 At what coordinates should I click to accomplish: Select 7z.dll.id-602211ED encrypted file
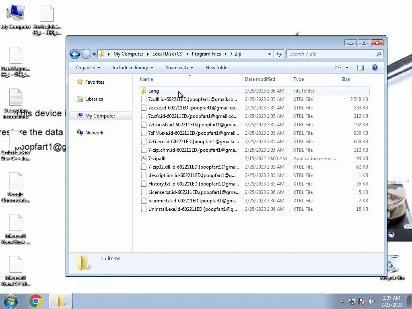pos(254,99)
